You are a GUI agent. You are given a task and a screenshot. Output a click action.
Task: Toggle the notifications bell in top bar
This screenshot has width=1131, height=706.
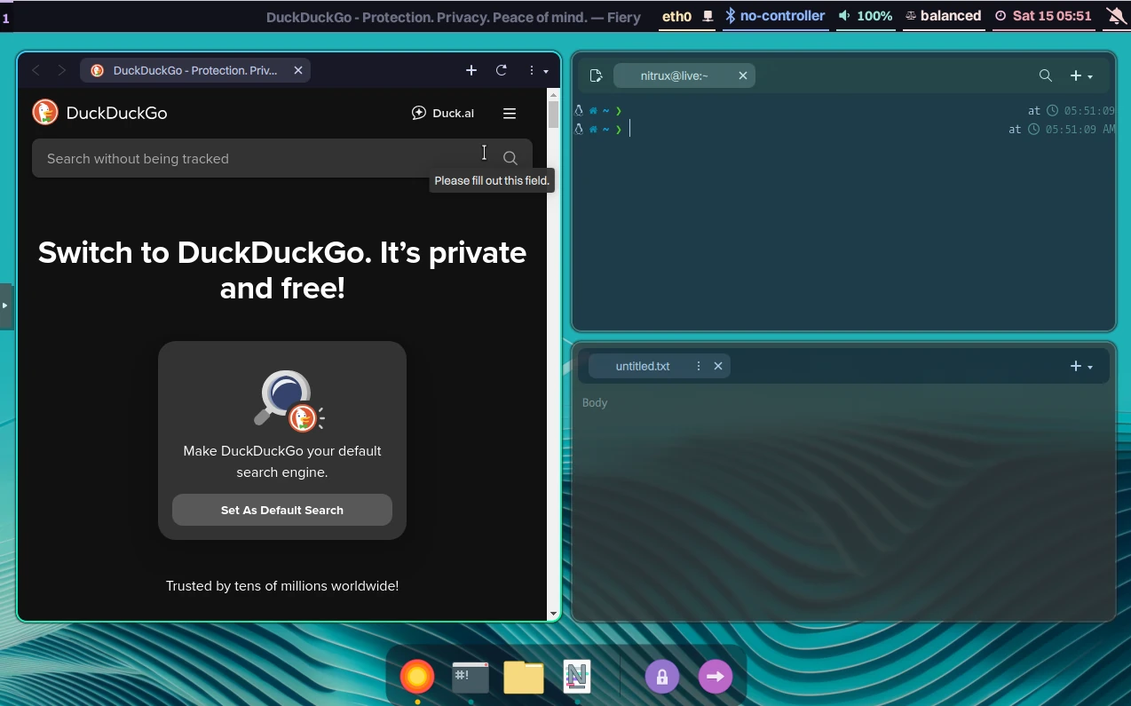pyautogui.click(x=1116, y=16)
